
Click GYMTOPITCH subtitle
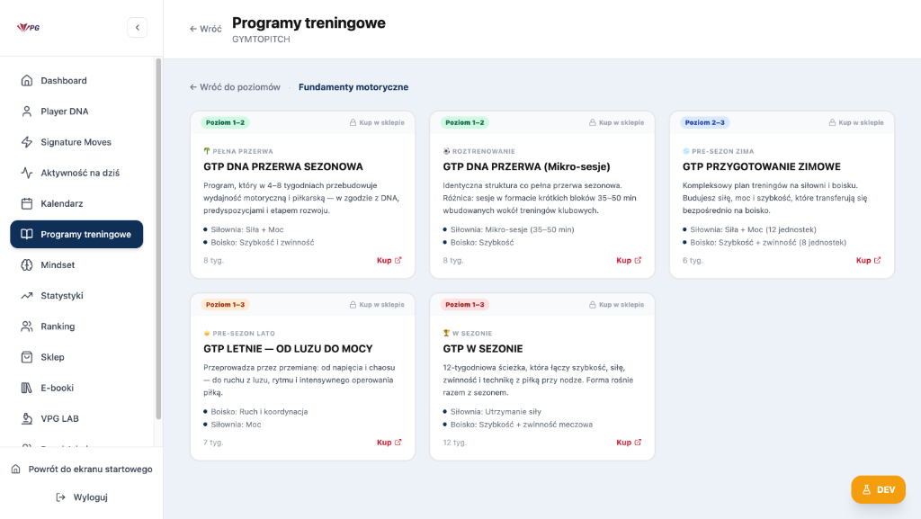pyautogui.click(x=261, y=40)
